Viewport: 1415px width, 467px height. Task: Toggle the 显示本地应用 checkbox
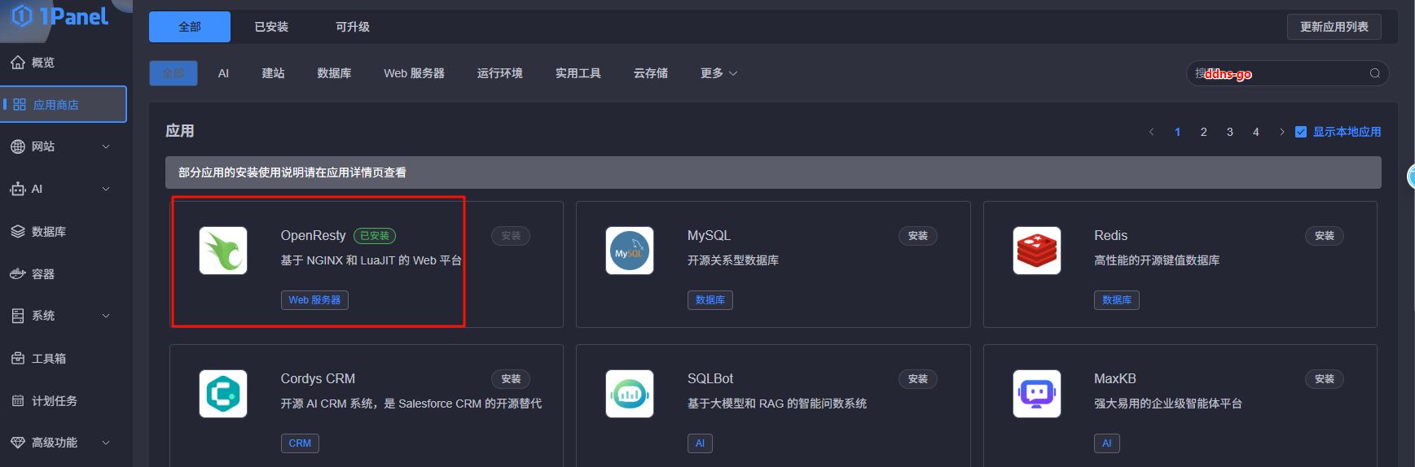(x=1301, y=132)
